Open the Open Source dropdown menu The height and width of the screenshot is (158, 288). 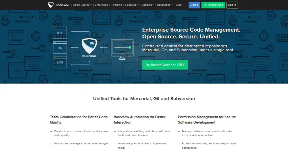82,5
